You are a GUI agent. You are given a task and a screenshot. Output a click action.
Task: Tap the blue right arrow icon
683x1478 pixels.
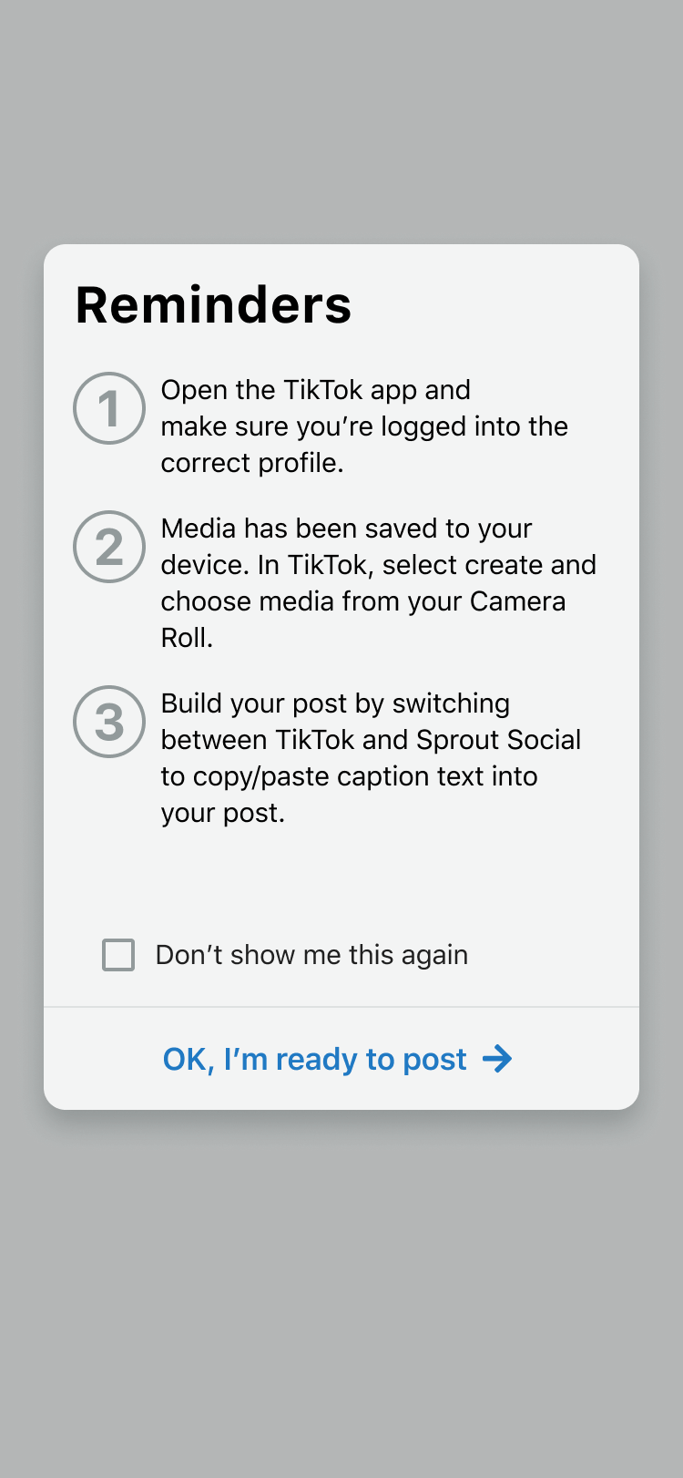pos(497,1059)
